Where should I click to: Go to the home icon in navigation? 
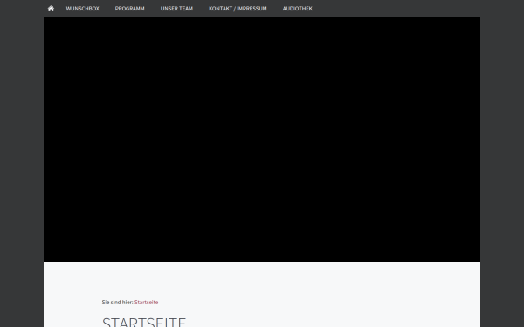tap(51, 9)
